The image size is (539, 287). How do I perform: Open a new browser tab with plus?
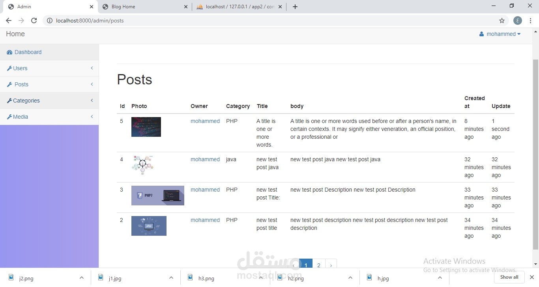coord(295,7)
